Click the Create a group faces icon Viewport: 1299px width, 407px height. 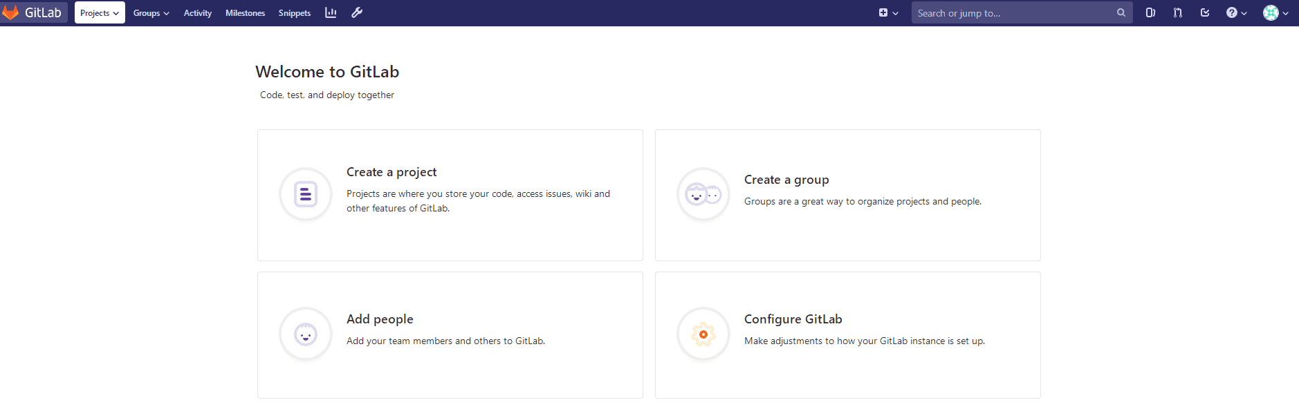pyautogui.click(x=703, y=194)
